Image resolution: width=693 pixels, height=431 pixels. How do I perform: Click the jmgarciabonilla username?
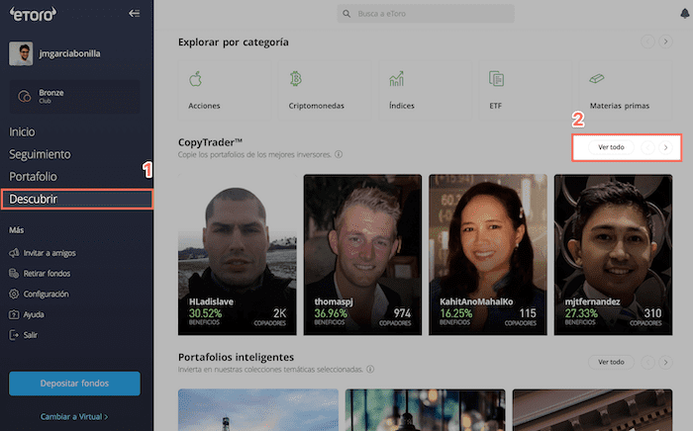70,53
